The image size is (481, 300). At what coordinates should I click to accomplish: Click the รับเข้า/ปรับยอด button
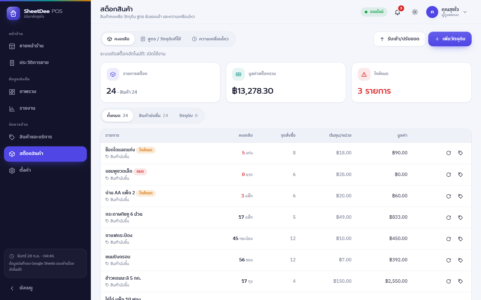(399, 39)
